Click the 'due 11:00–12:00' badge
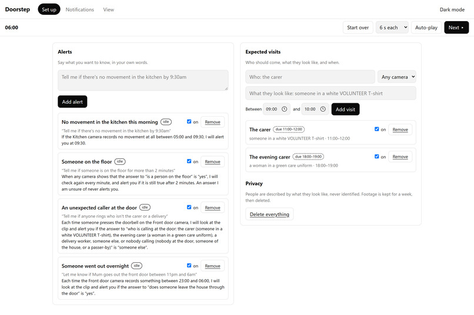474x315 pixels. click(x=289, y=129)
